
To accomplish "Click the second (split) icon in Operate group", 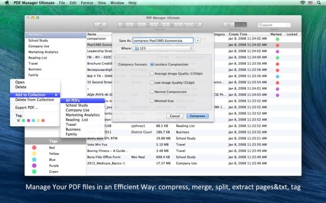I will tap(136, 25).
